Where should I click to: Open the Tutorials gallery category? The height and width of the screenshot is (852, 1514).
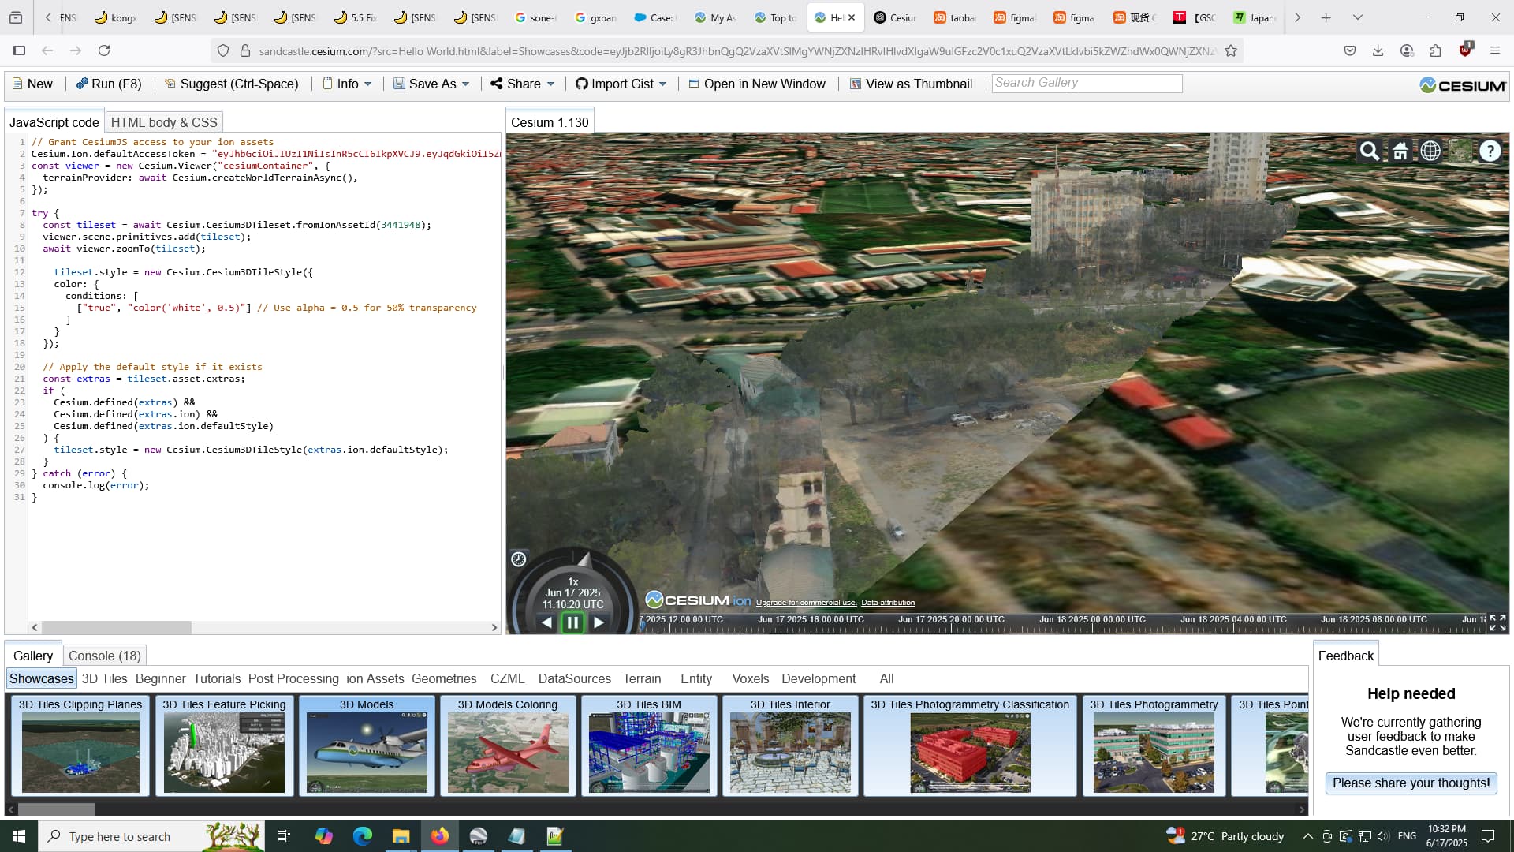pos(217,678)
